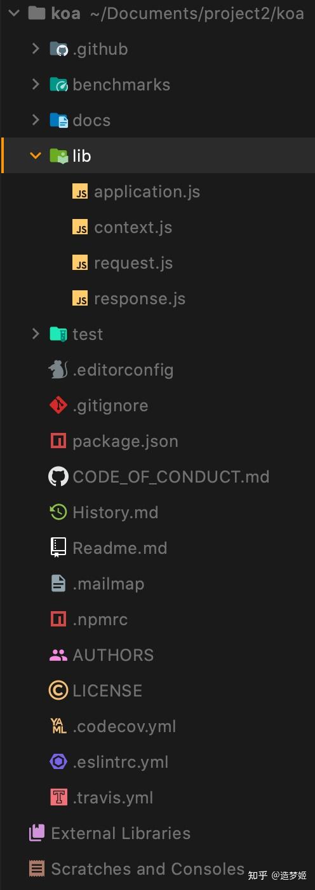Expand the test folder arrow
The image size is (315, 890).
tap(36, 334)
